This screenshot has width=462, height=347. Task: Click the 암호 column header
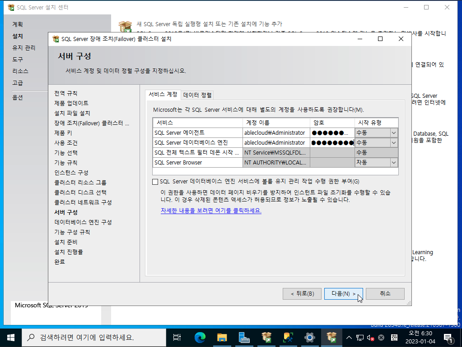[332, 123]
